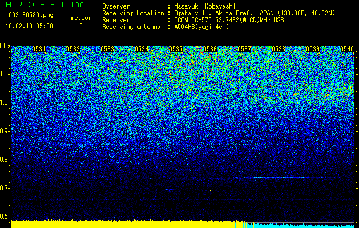Click the cyan signal level bar

305,225
